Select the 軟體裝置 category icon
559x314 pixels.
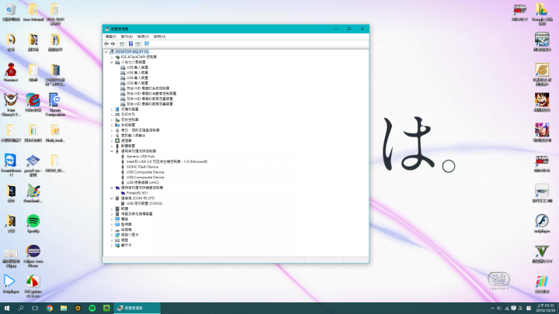click(117, 146)
